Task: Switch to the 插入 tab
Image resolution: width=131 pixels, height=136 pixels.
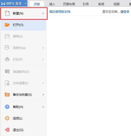Action: point(52,4)
